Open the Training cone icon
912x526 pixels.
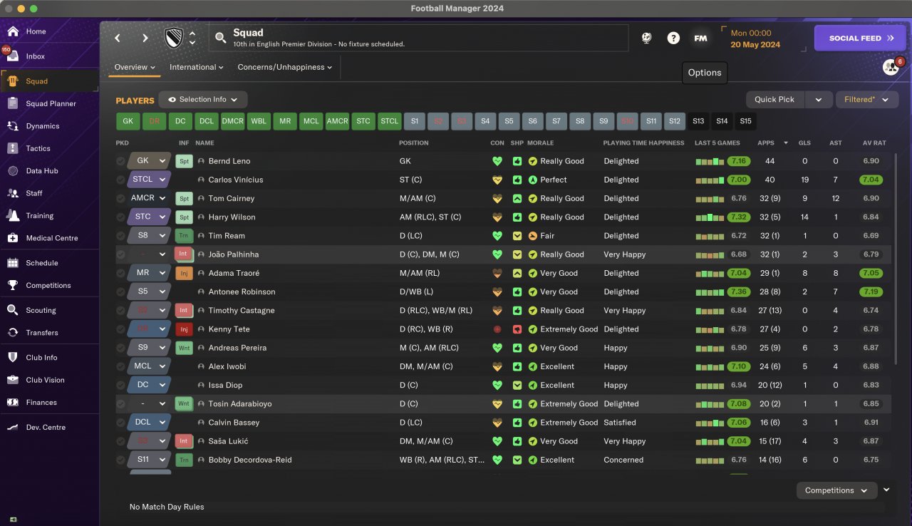pos(13,215)
